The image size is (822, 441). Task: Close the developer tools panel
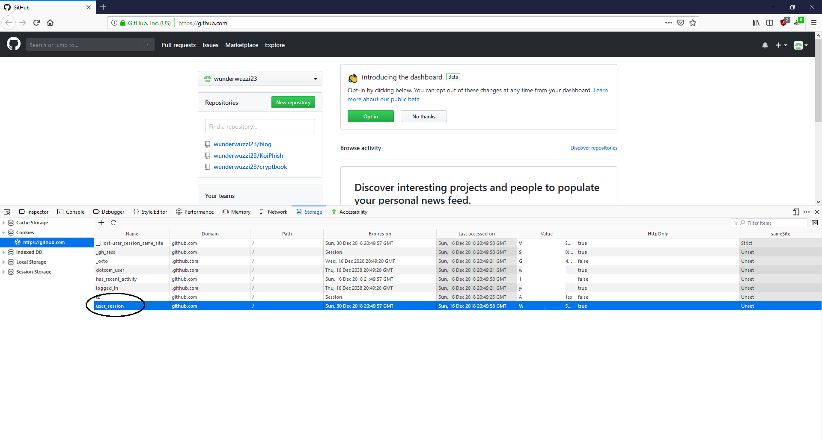point(817,212)
